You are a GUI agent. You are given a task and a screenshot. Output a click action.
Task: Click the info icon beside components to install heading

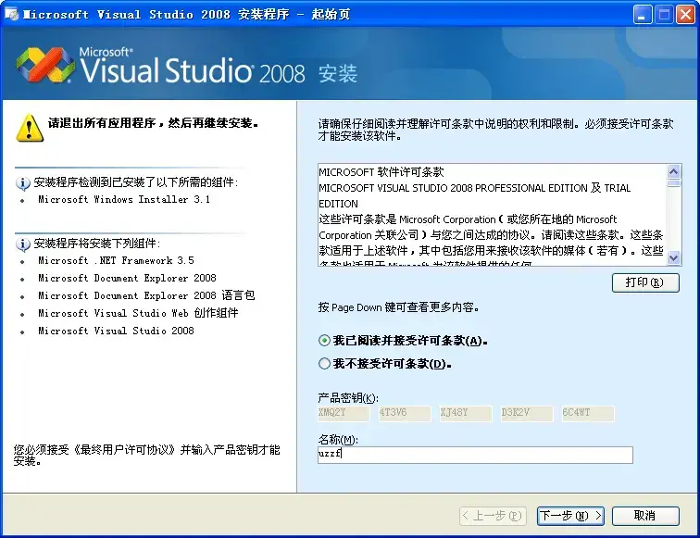(23, 244)
